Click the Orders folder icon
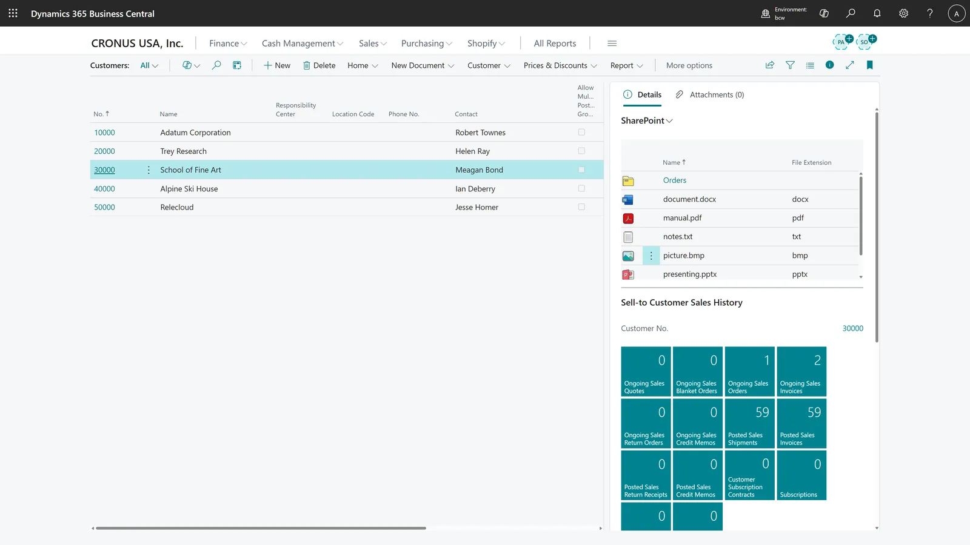The width and height of the screenshot is (970, 545). [628, 180]
